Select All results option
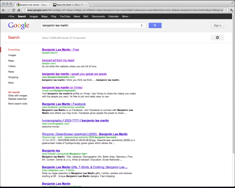Screen dimensions: 235x188 [x=14, y=92]
